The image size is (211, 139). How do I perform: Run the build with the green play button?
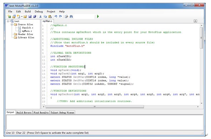coord(98,16)
